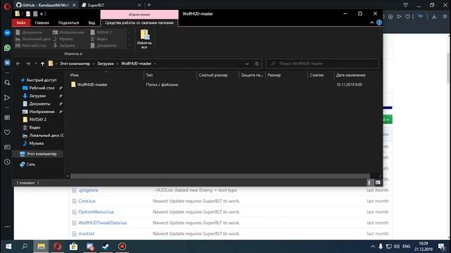Expand the address bar history dropdown
This screenshot has width=451, height=253.
(x=247, y=64)
